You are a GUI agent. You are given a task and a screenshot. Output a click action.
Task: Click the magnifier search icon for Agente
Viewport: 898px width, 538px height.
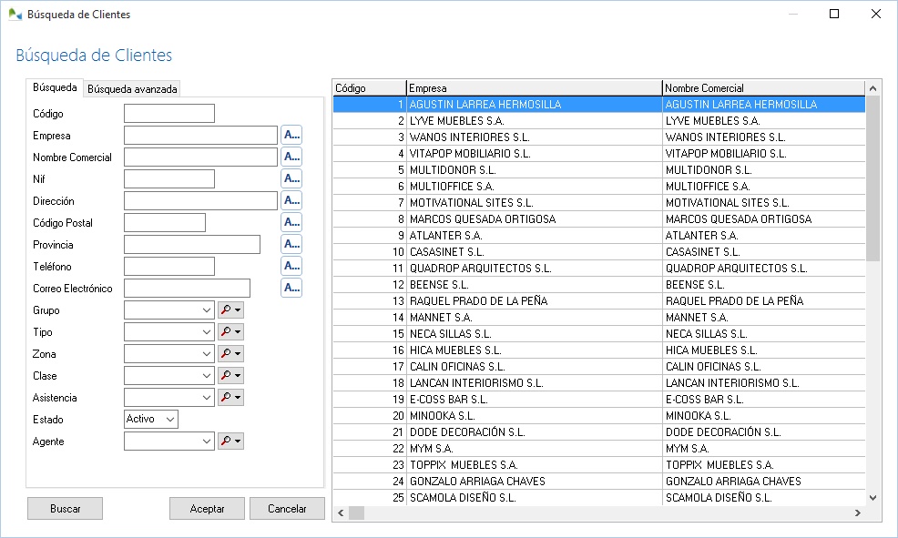226,442
